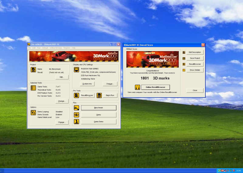This screenshot has height=173, width=243.
Task: Open the File menu in 3DMark2001 SE
Action: tap(29, 48)
